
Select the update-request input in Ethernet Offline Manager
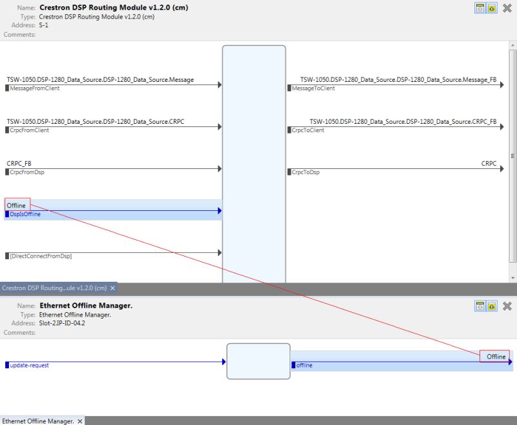pyautogui.click(x=29, y=365)
